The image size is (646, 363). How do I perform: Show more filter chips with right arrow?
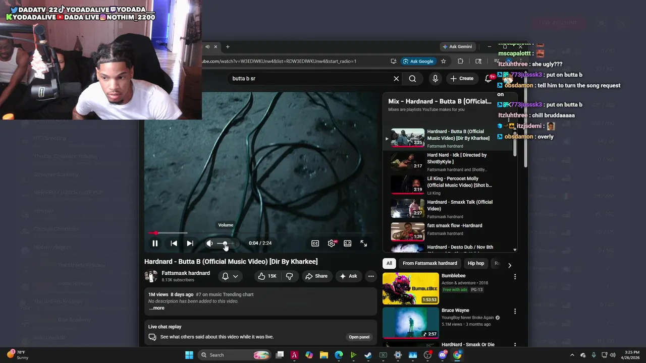[x=509, y=265]
